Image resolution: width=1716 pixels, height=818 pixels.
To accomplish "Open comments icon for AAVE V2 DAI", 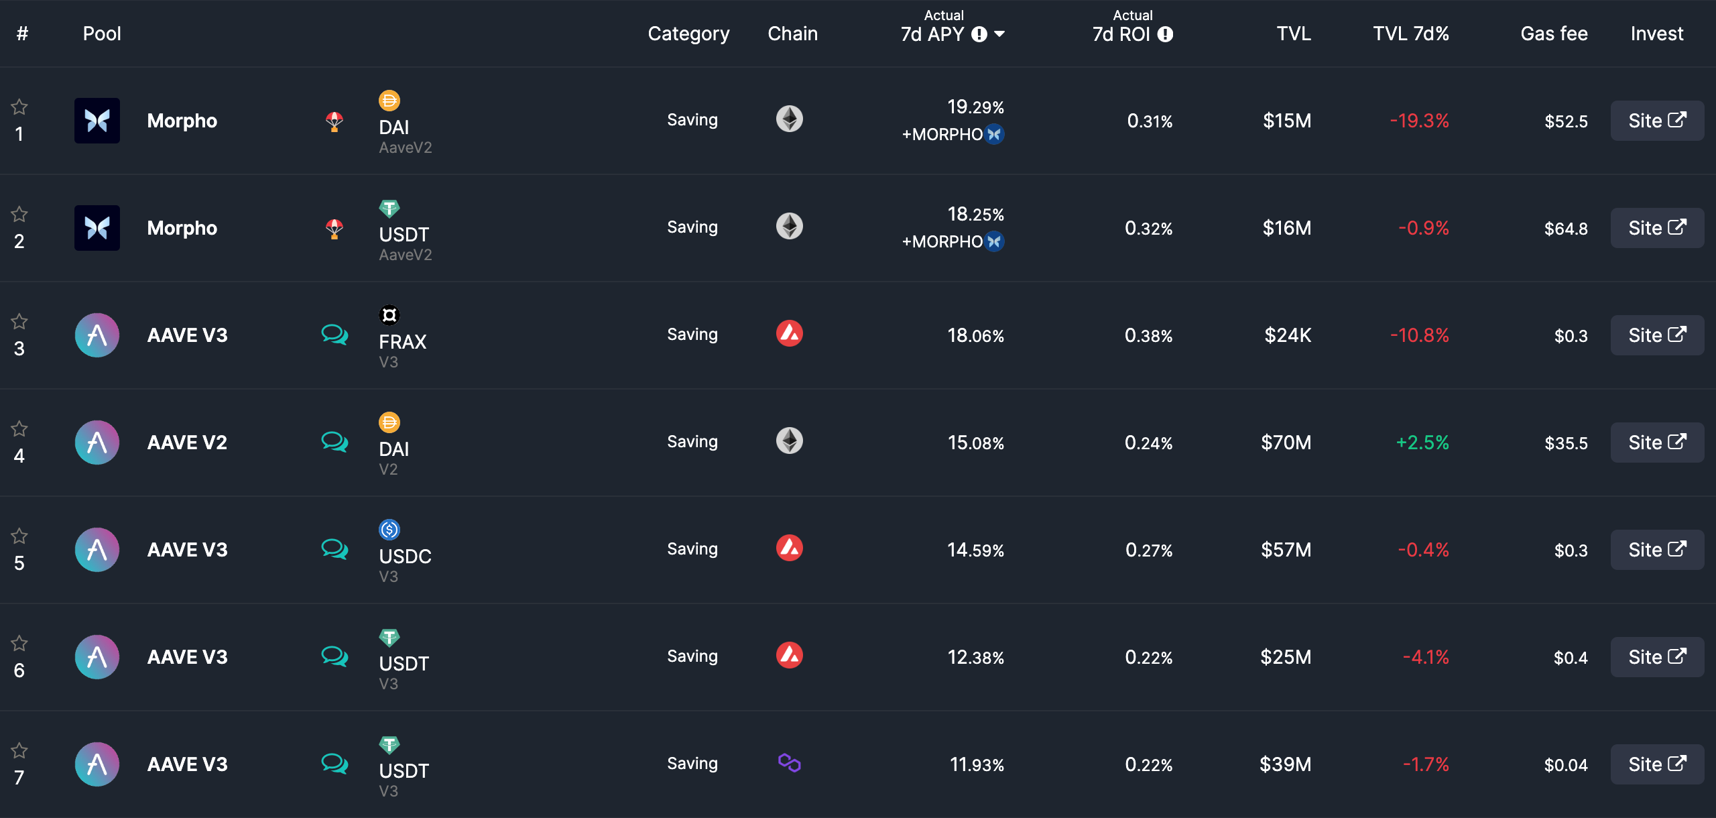I will [x=334, y=441].
